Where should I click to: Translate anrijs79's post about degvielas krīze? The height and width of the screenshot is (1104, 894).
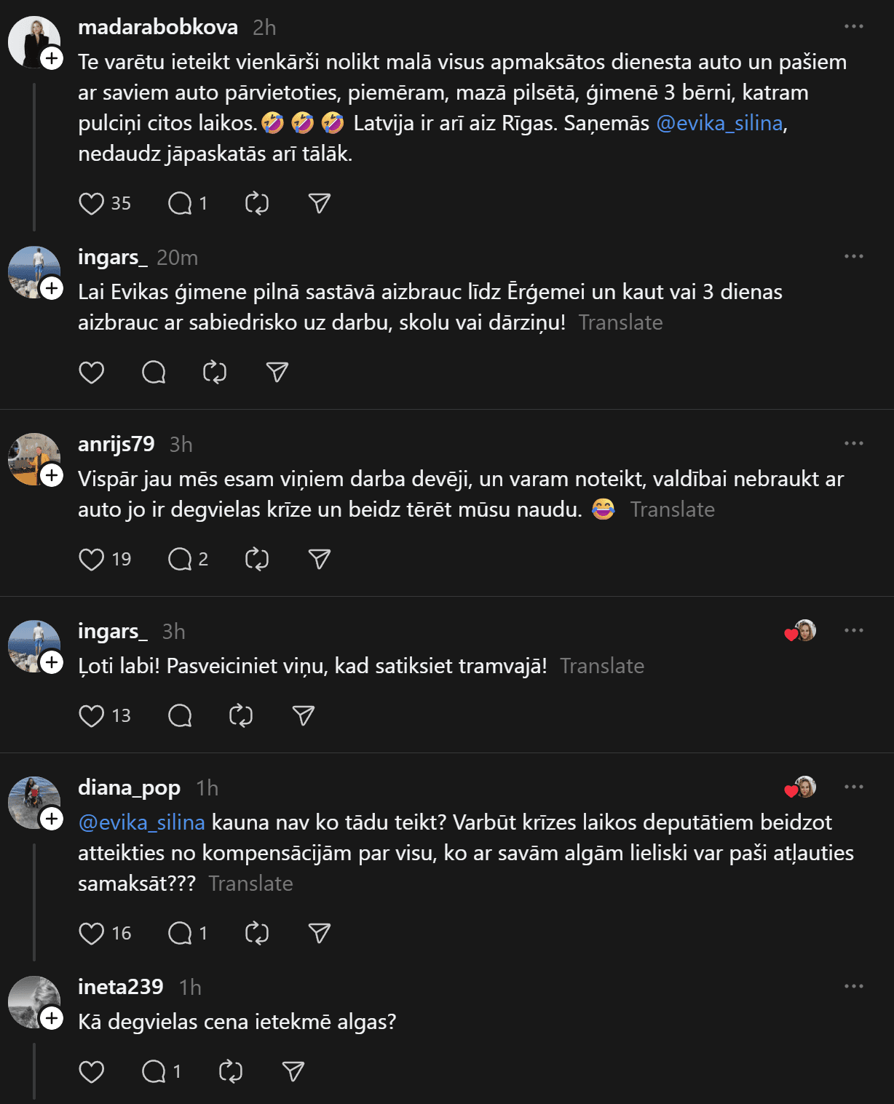[x=672, y=509]
